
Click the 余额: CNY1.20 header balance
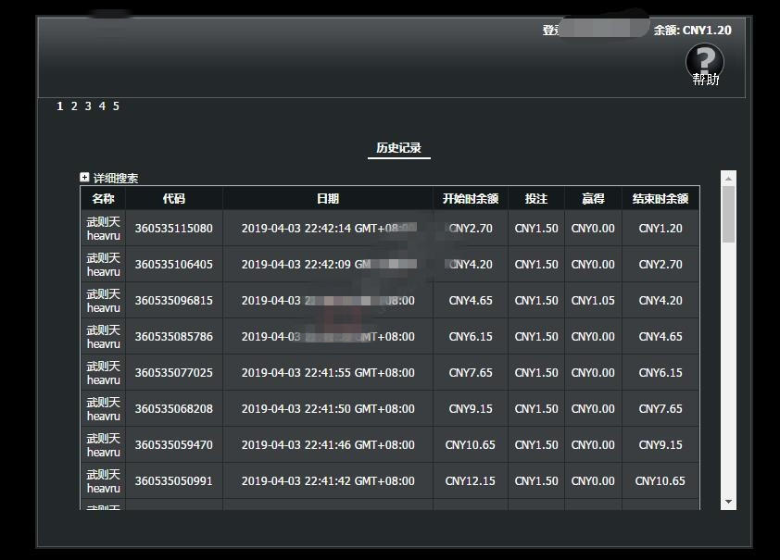click(692, 31)
